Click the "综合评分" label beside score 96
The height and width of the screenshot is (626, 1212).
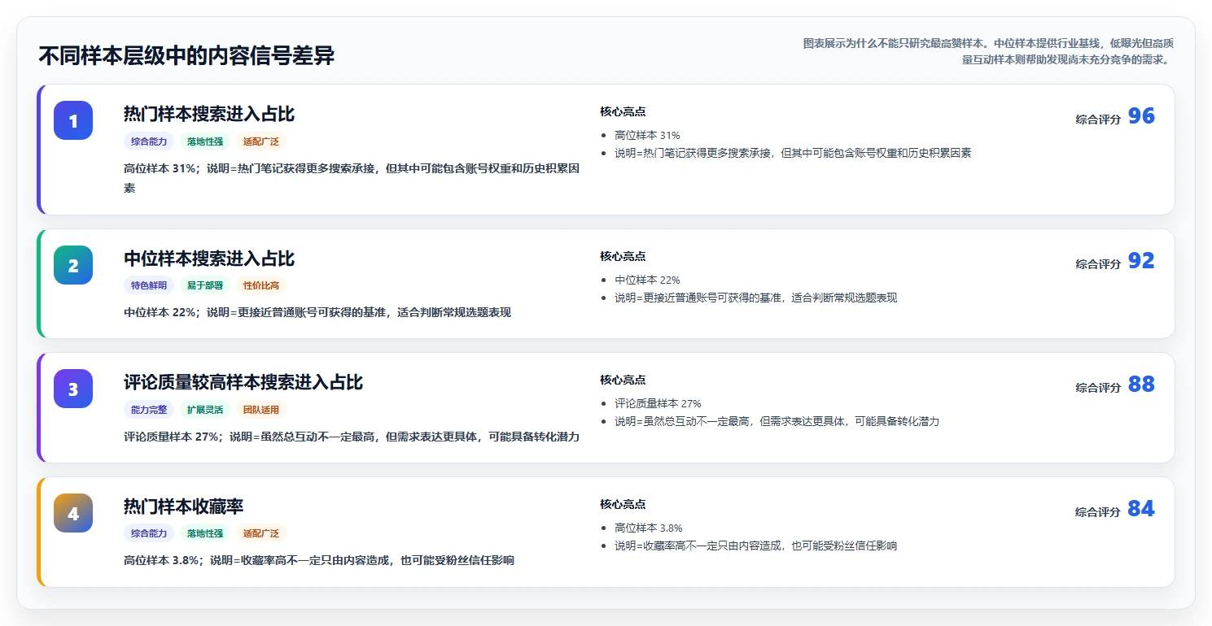point(1098,119)
